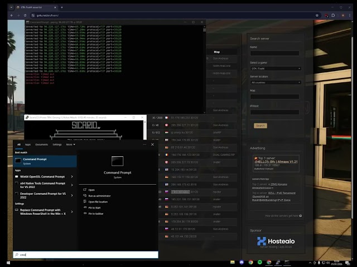Viewport: 357px width, 267px height.
Task: Click Chrome forward navigation arrow
Action: click(18, 16)
